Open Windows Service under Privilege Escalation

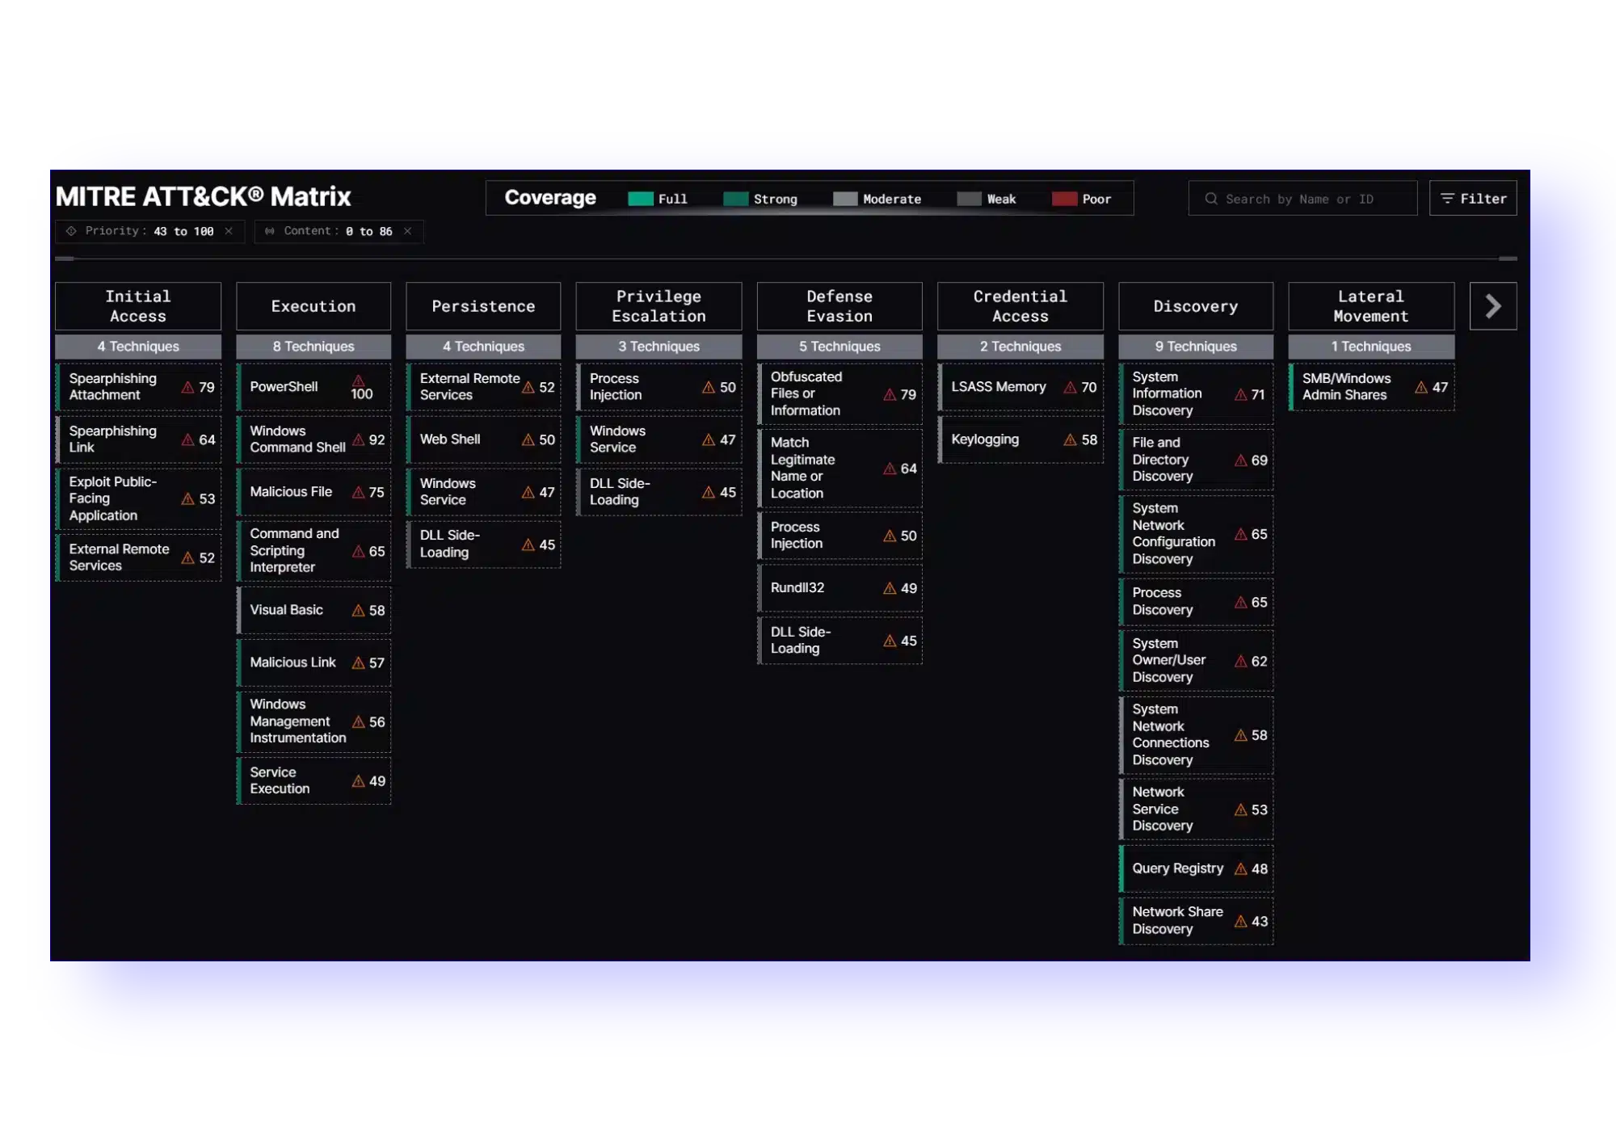point(659,439)
